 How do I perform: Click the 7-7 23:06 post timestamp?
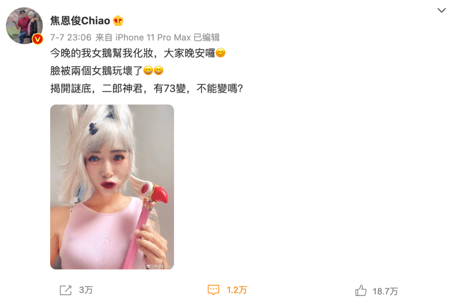click(71, 37)
